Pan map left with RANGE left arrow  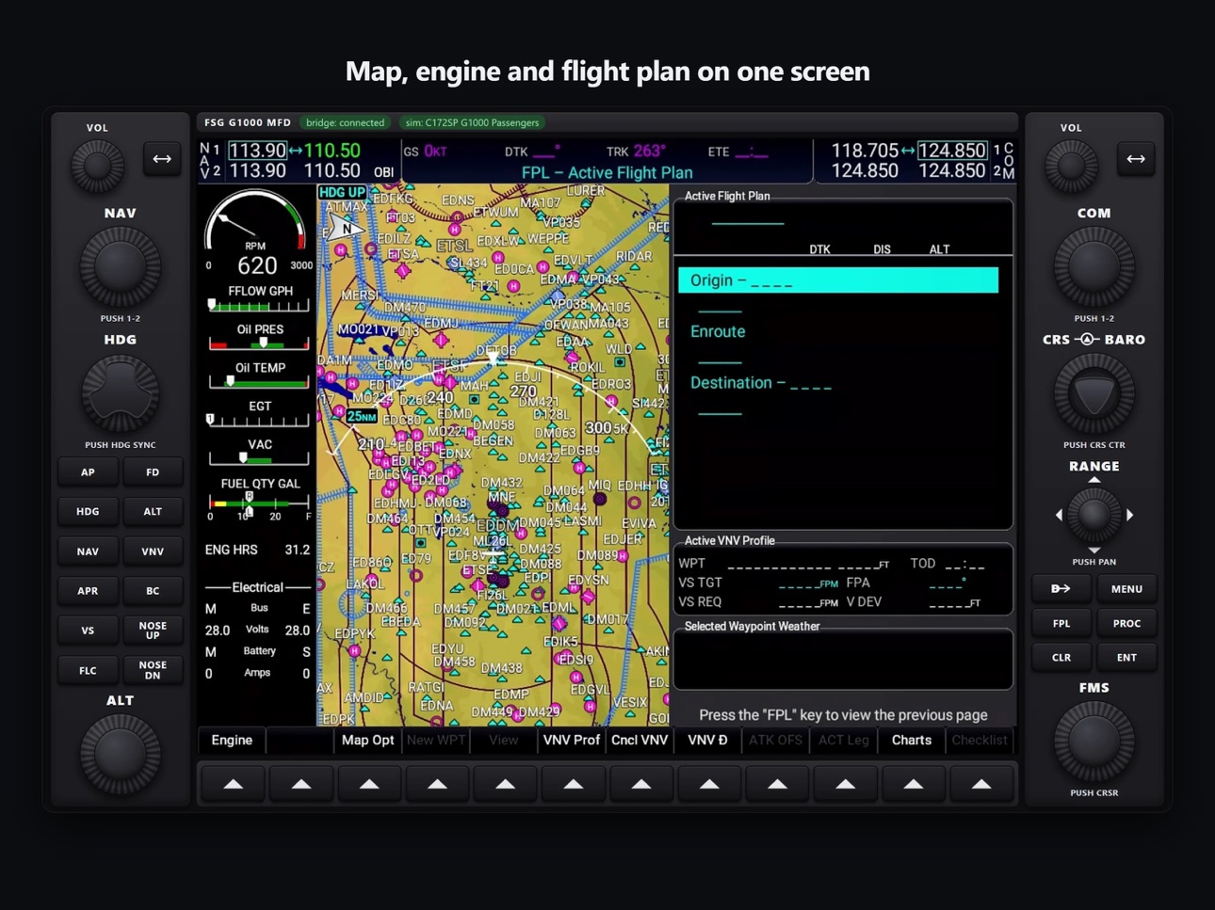tap(1059, 515)
